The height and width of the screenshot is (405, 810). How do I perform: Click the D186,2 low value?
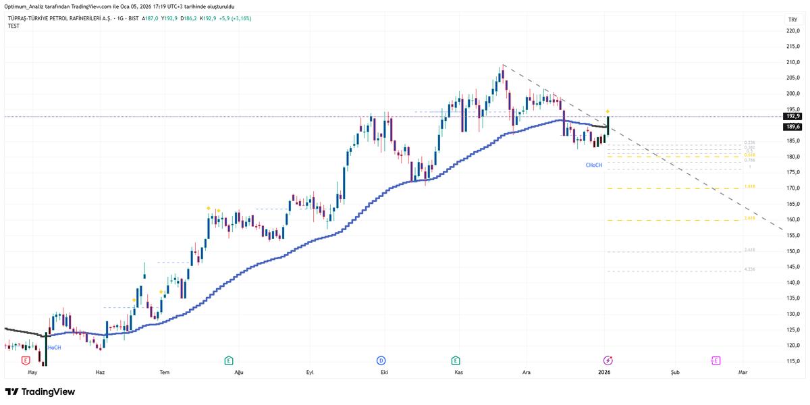coord(189,18)
